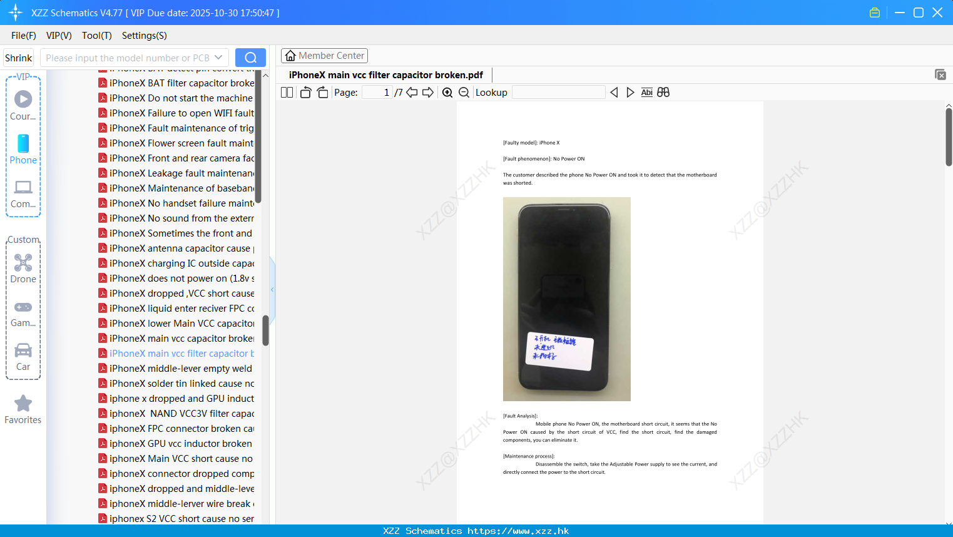Find next lookup match triangle
The height and width of the screenshot is (537, 953).
(630, 93)
